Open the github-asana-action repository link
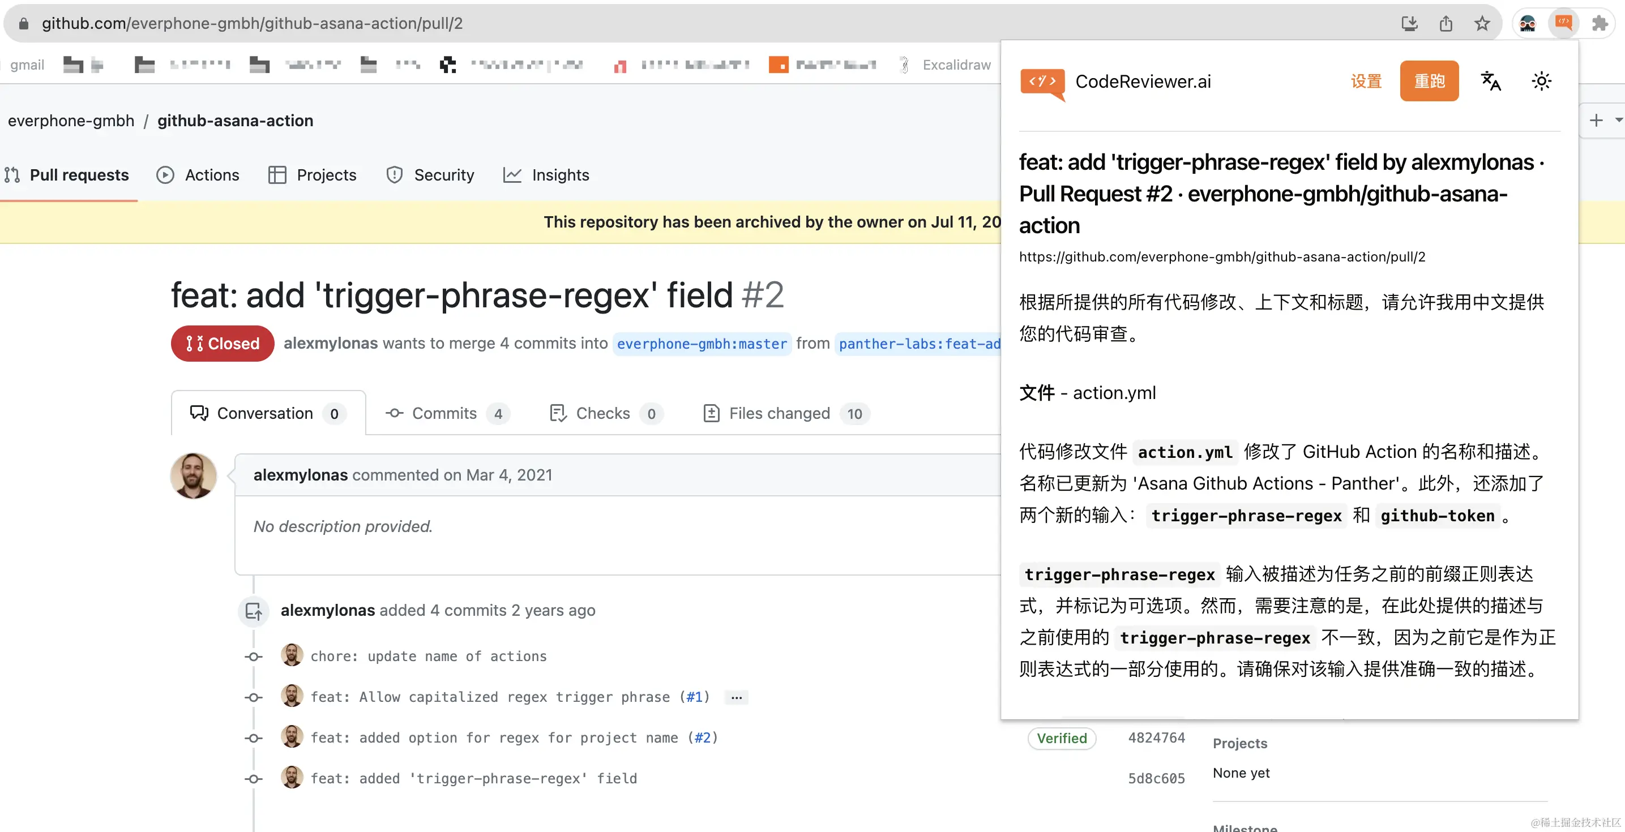The width and height of the screenshot is (1625, 832). pos(236,121)
